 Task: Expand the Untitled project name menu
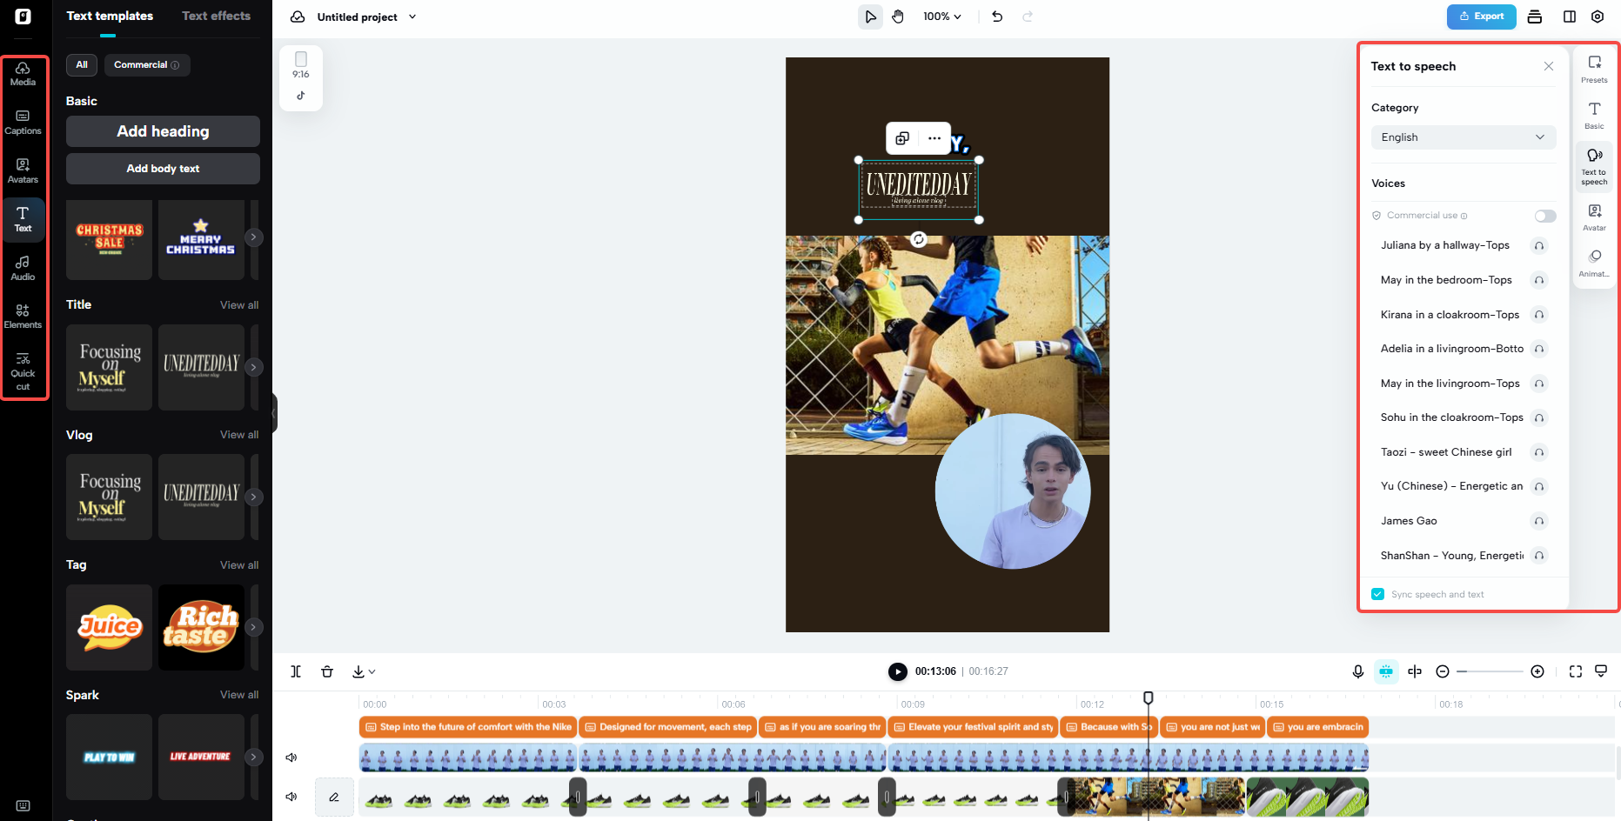click(x=412, y=17)
